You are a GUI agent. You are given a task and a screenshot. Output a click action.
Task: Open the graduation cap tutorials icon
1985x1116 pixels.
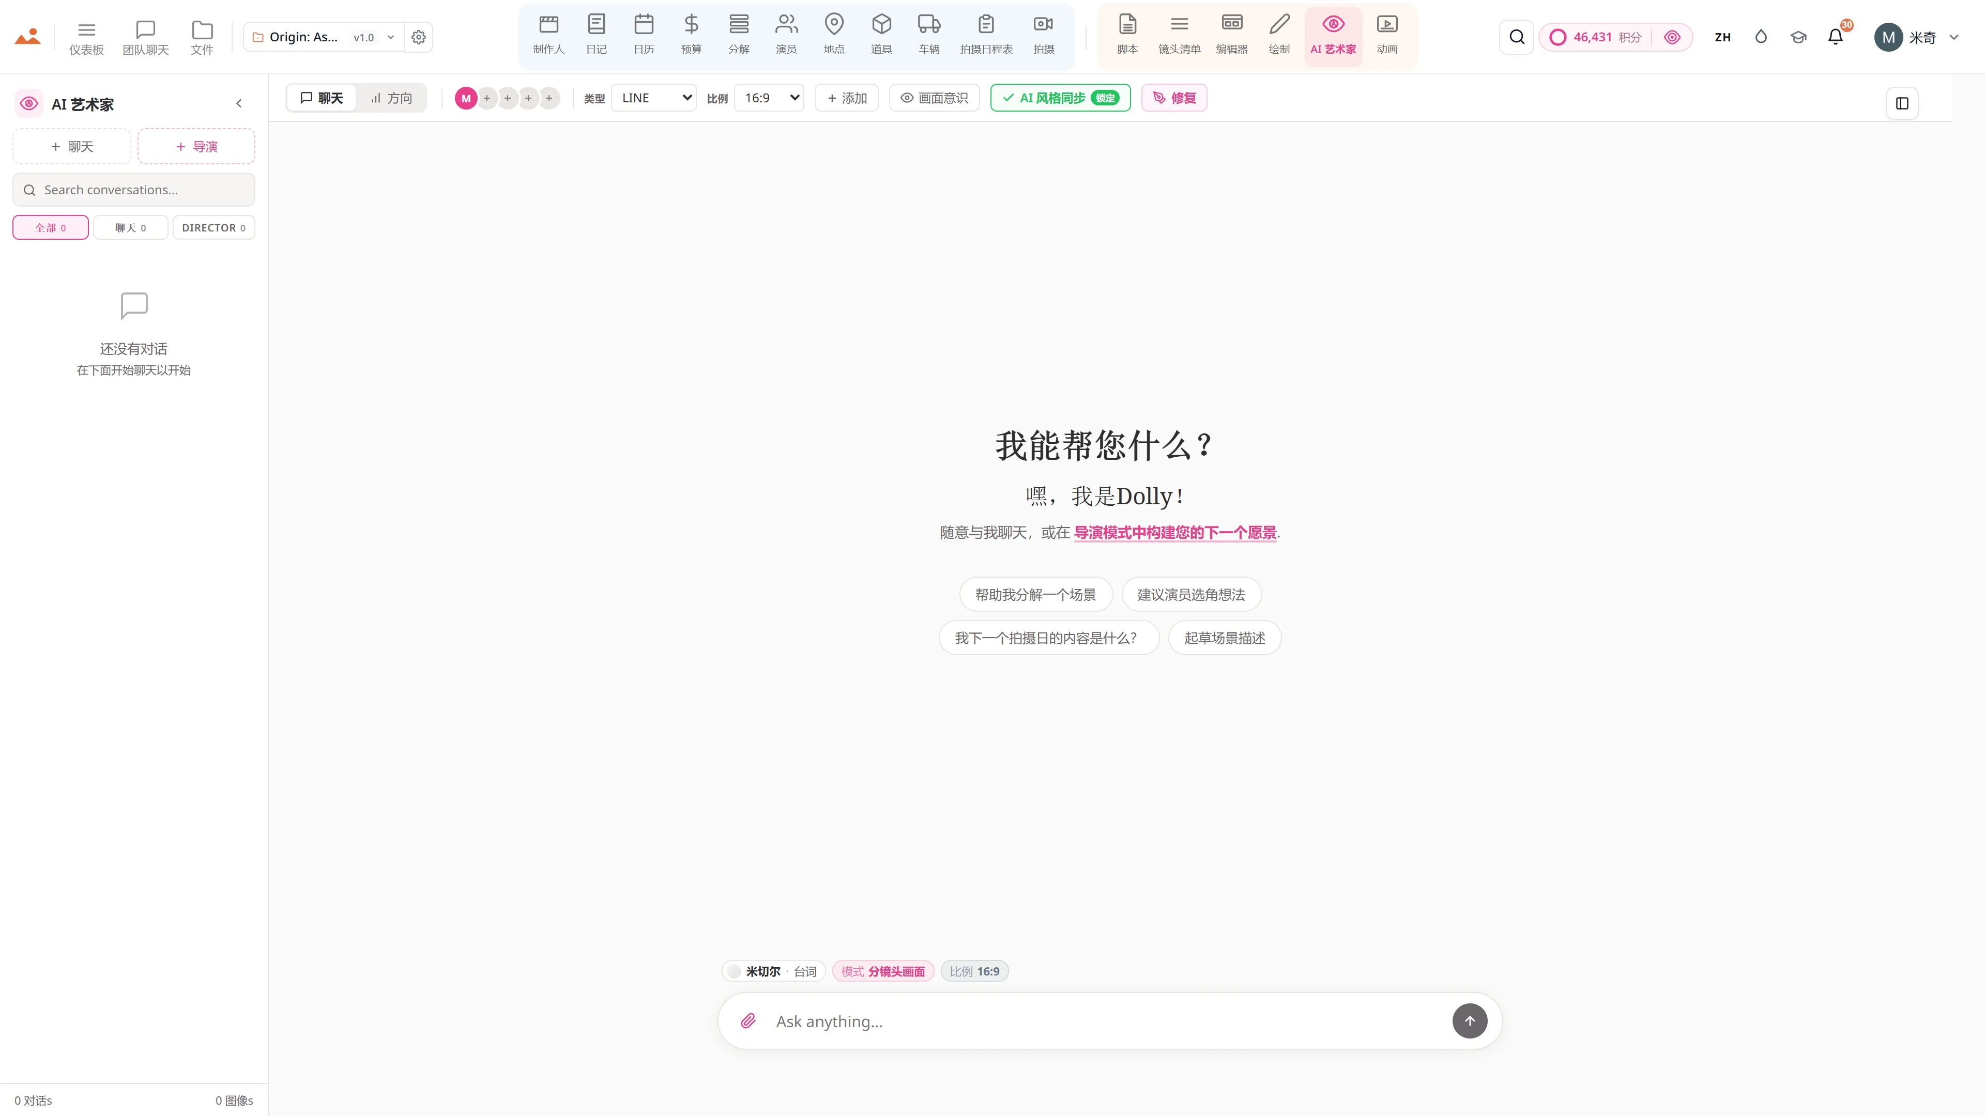pos(1798,37)
